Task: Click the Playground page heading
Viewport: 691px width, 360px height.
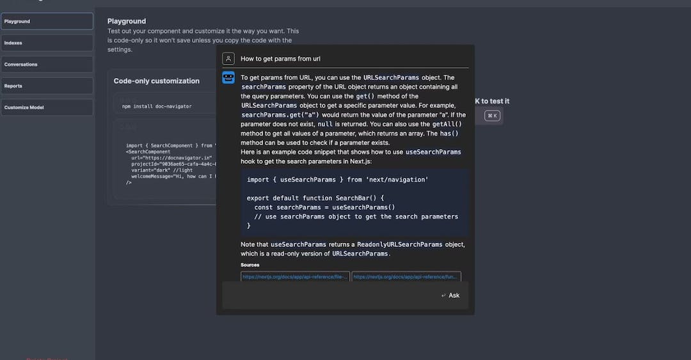Action: (x=127, y=21)
